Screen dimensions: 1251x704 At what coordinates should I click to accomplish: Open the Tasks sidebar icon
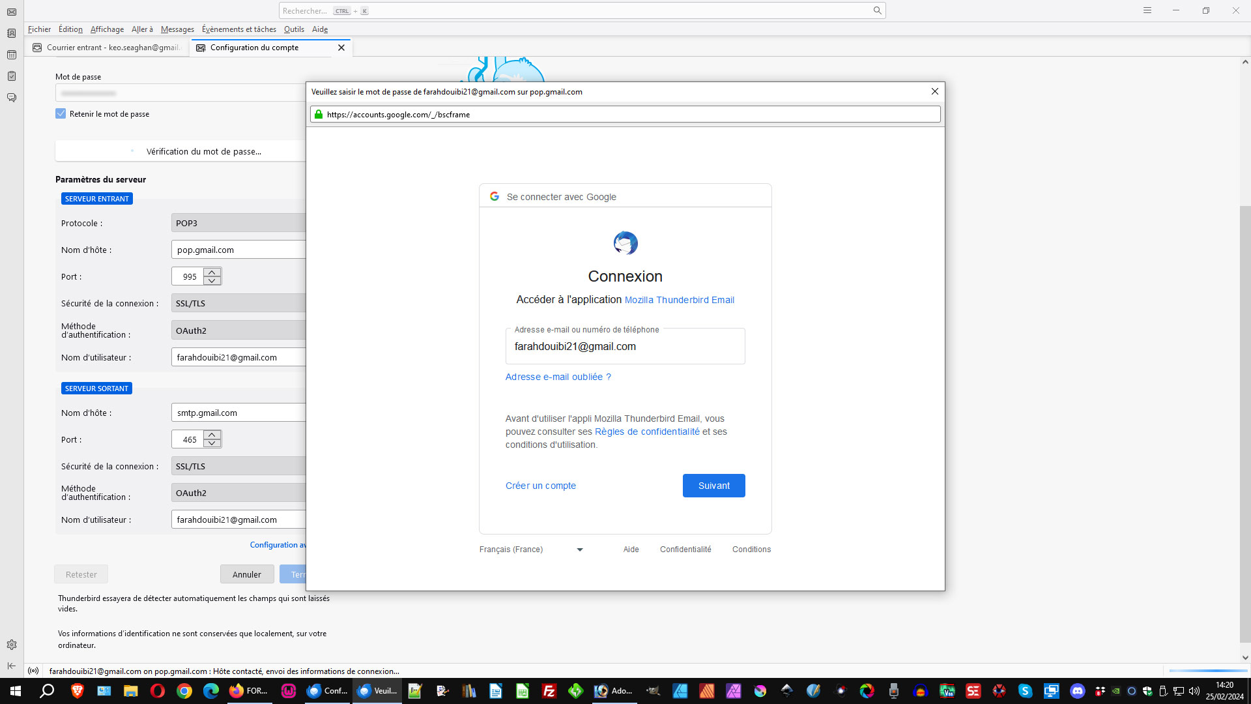tap(12, 76)
